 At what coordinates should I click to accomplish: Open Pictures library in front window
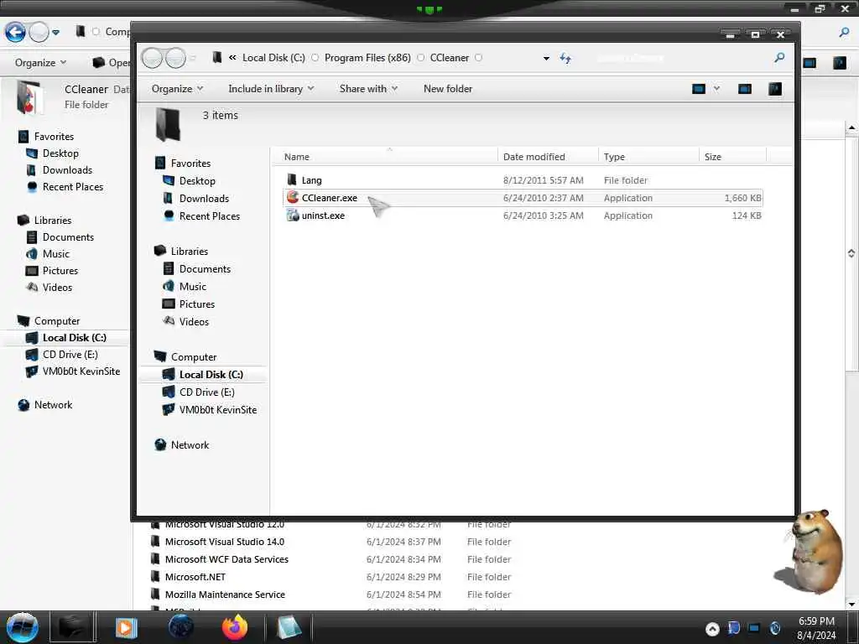196,304
